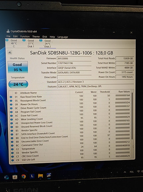Image resolution: width=143 pixels, height=192 pixels.
Task: Open the File menu
Action: pyautogui.click(x=8, y=36)
